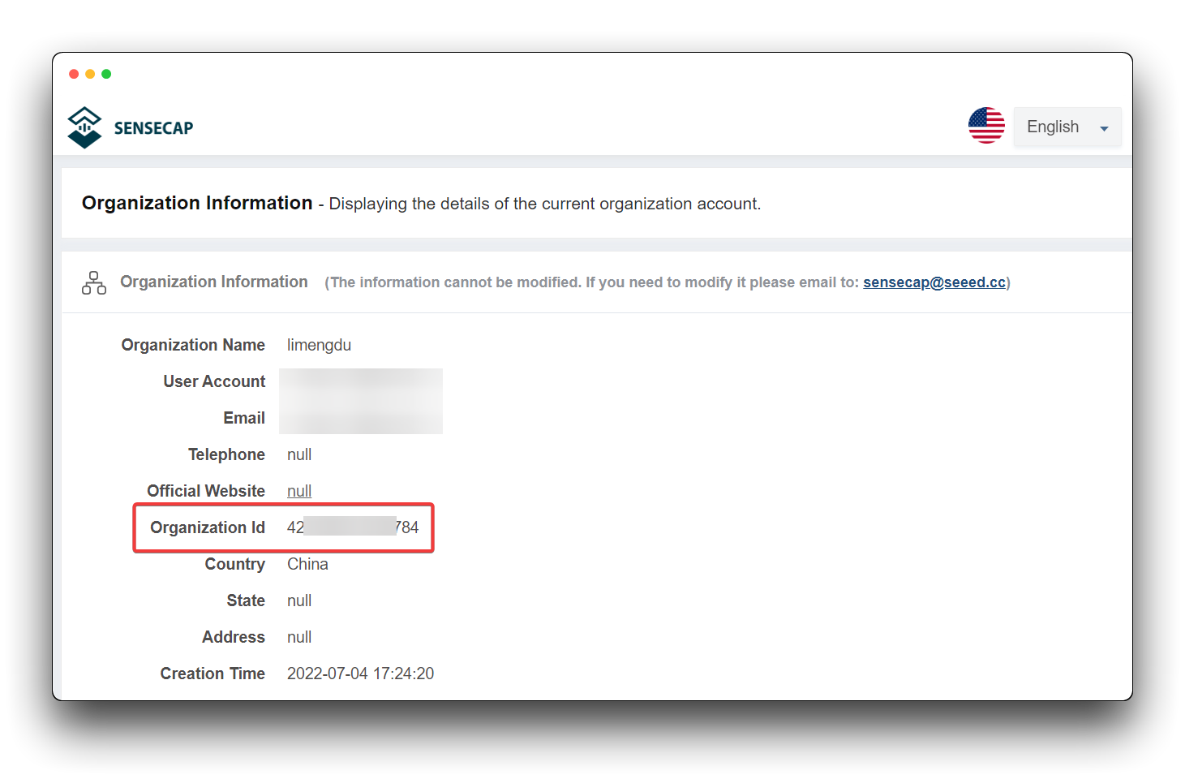Click the Telephone label
Viewport: 1185px width, 779px height.
tap(226, 454)
